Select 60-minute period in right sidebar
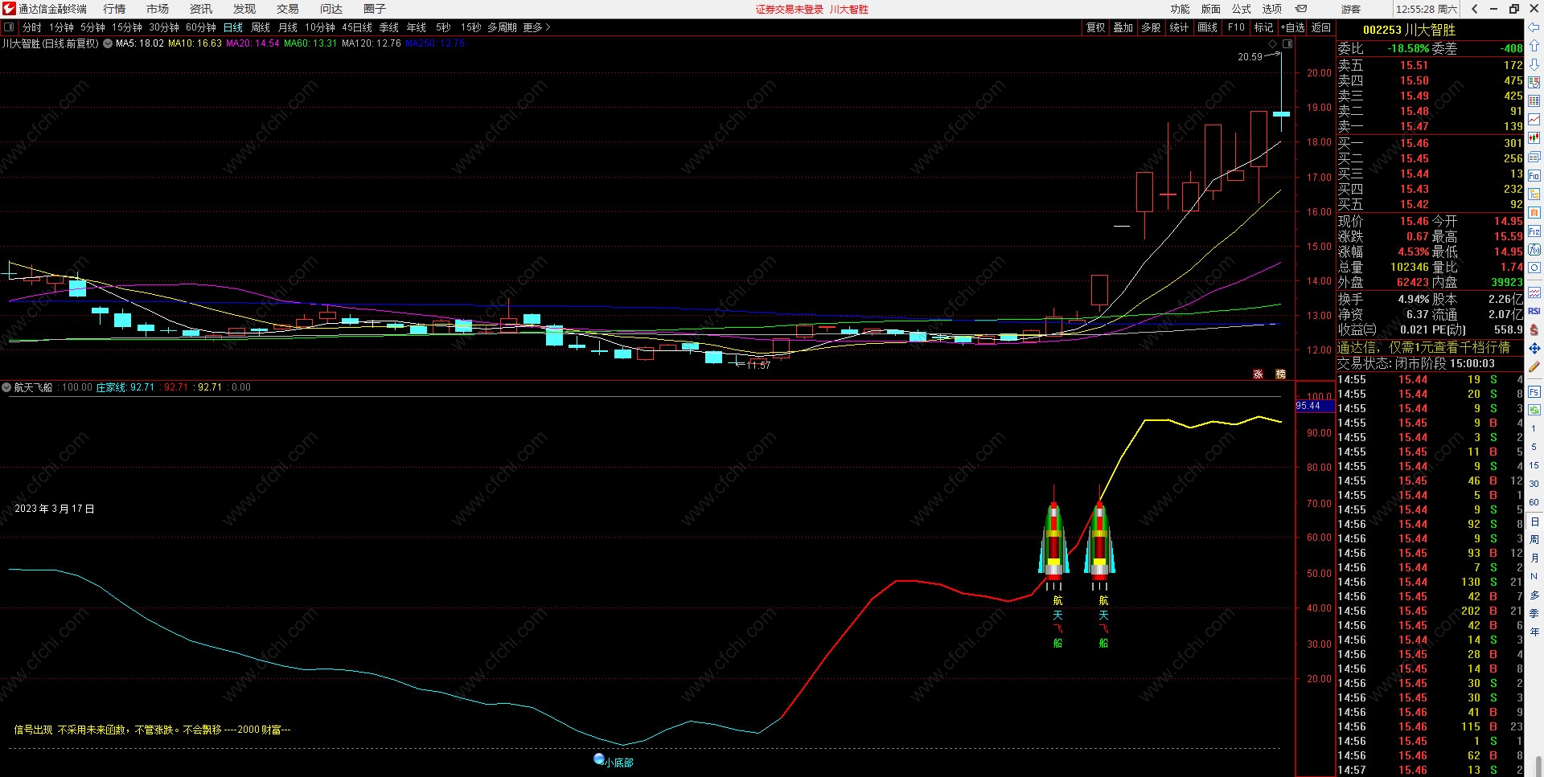This screenshot has height=777, width=1544. (x=1534, y=502)
